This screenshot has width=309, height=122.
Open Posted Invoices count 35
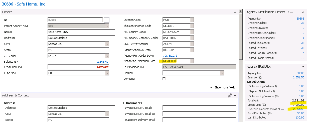pyautogui.click(x=302, y=48)
